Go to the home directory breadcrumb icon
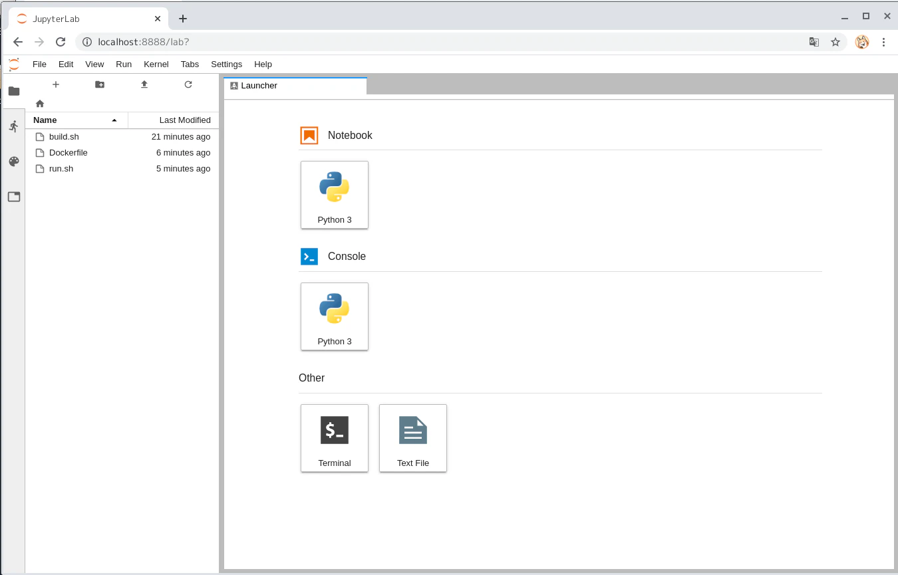Image resolution: width=898 pixels, height=575 pixels. [x=40, y=104]
